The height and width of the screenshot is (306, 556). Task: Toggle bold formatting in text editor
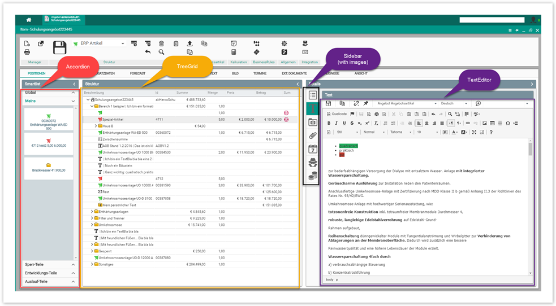tap(329, 123)
